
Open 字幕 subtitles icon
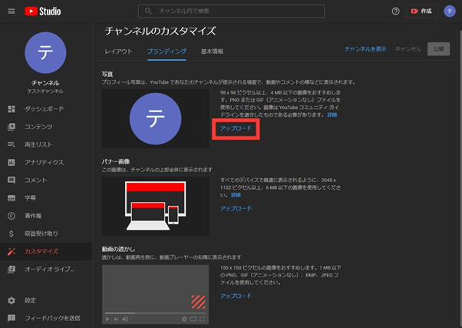point(12,198)
